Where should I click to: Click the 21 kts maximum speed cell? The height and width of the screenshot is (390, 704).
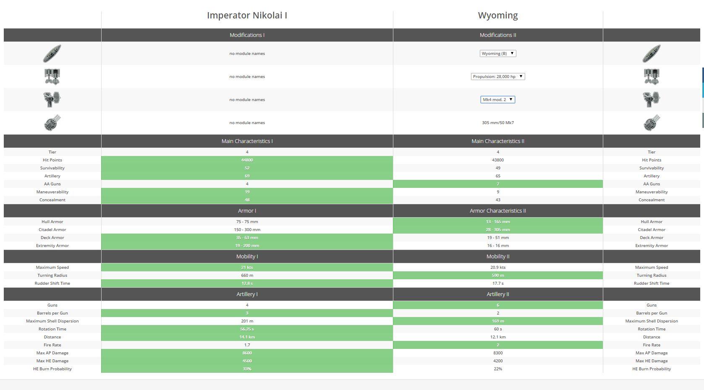tap(247, 267)
